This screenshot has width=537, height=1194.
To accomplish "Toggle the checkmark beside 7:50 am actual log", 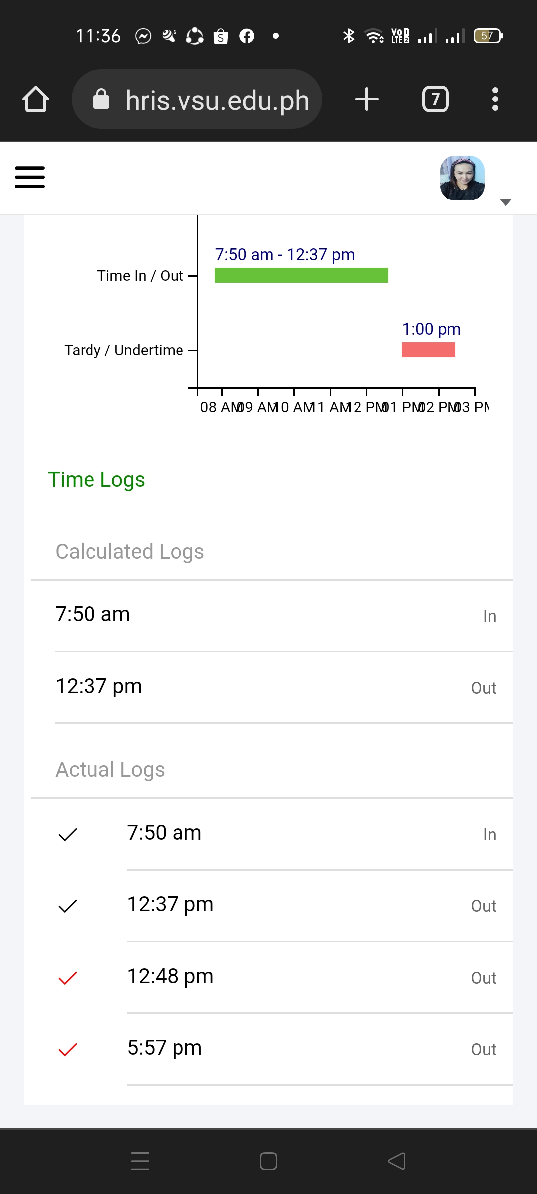I will 68,834.
